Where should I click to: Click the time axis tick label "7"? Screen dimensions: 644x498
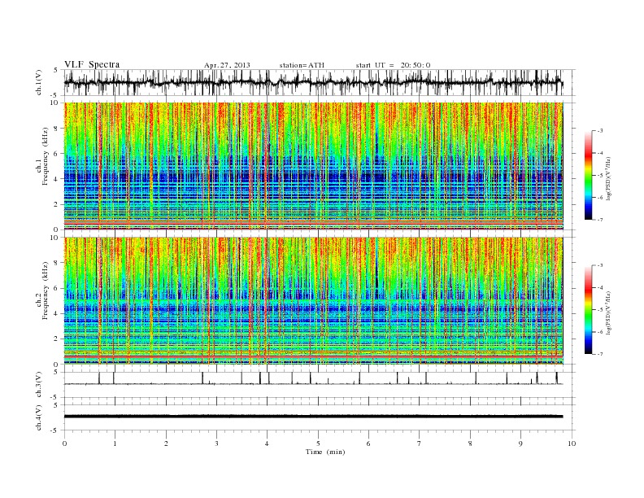[420, 443]
